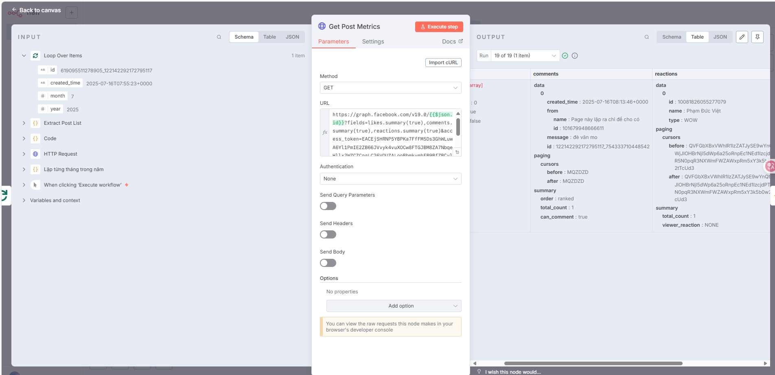Expand the Extract Post List node
The width and height of the screenshot is (775, 375).
coord(24,123)
